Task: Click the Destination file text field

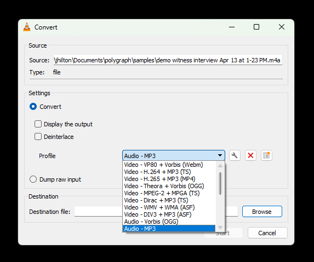Action: (x=156, y=211)
